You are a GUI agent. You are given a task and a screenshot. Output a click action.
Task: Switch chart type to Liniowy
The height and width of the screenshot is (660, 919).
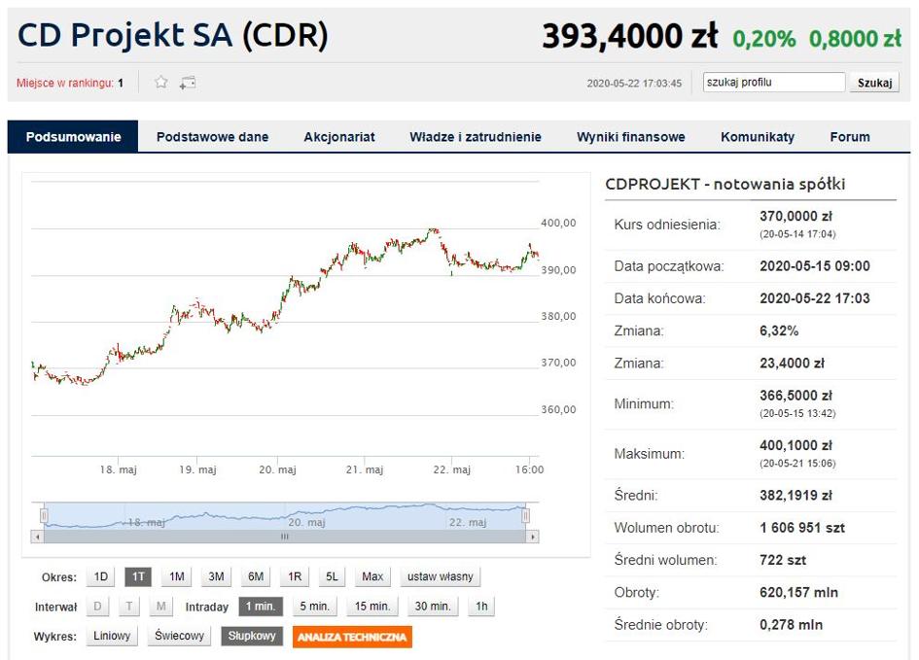[112, 636]
